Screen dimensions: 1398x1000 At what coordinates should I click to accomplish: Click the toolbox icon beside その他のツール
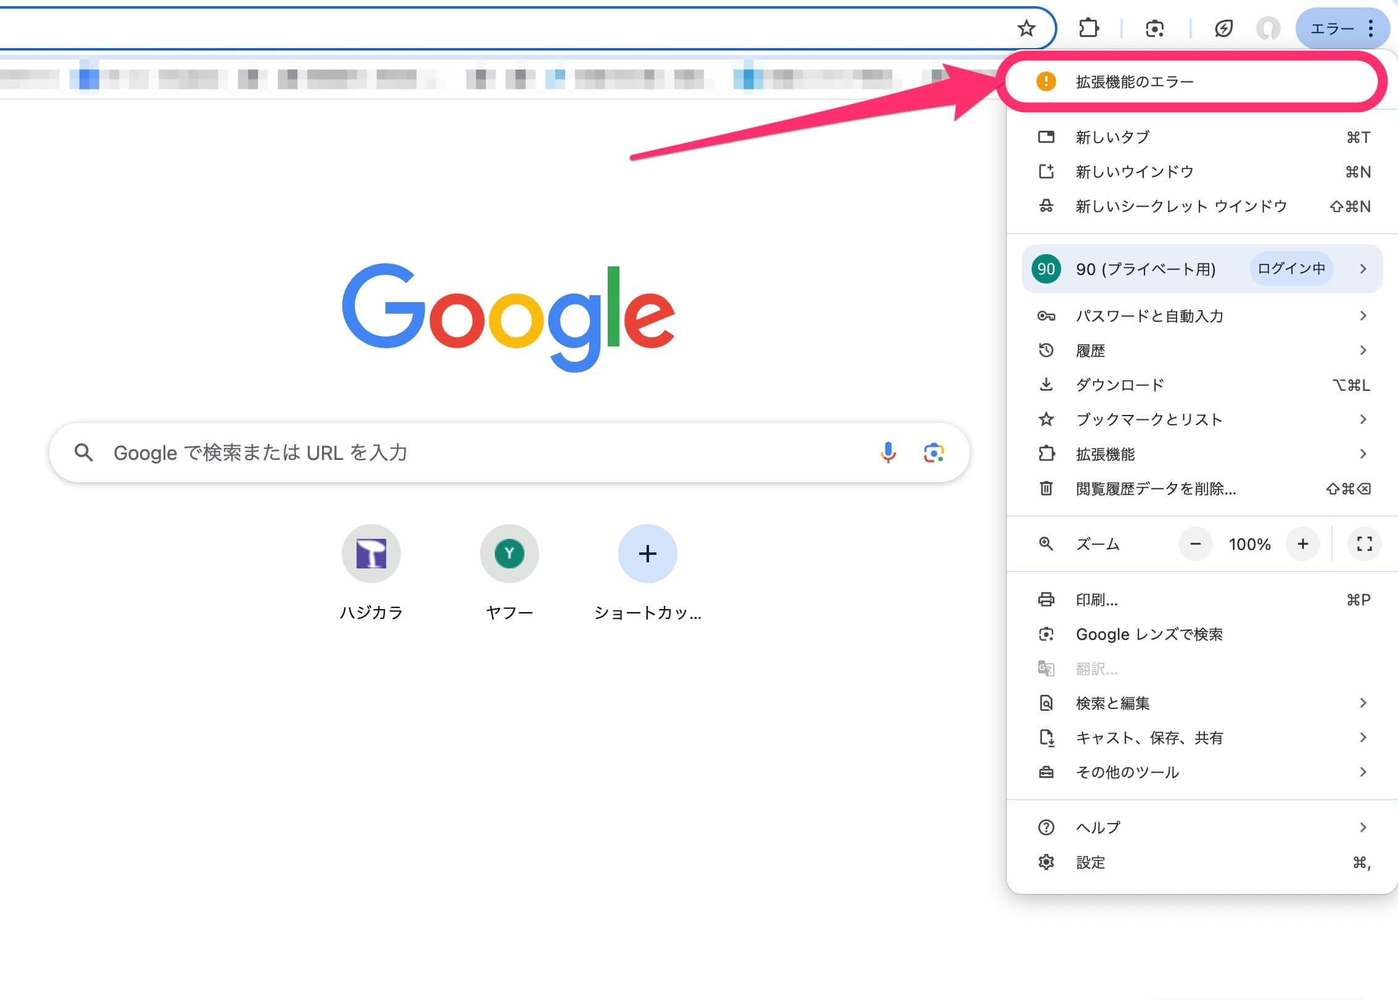tap(1046, 772)
